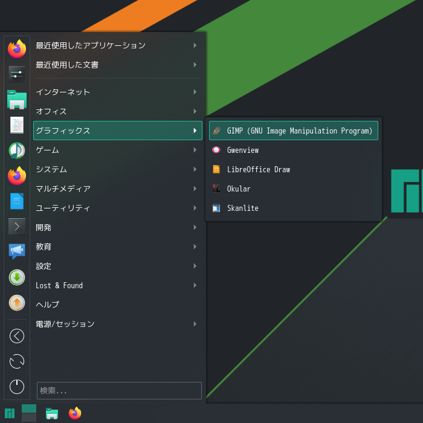Screen dimensions: 423x423
Task: Expand 最近使用した文書 submenu arrow
Action: 195,65
